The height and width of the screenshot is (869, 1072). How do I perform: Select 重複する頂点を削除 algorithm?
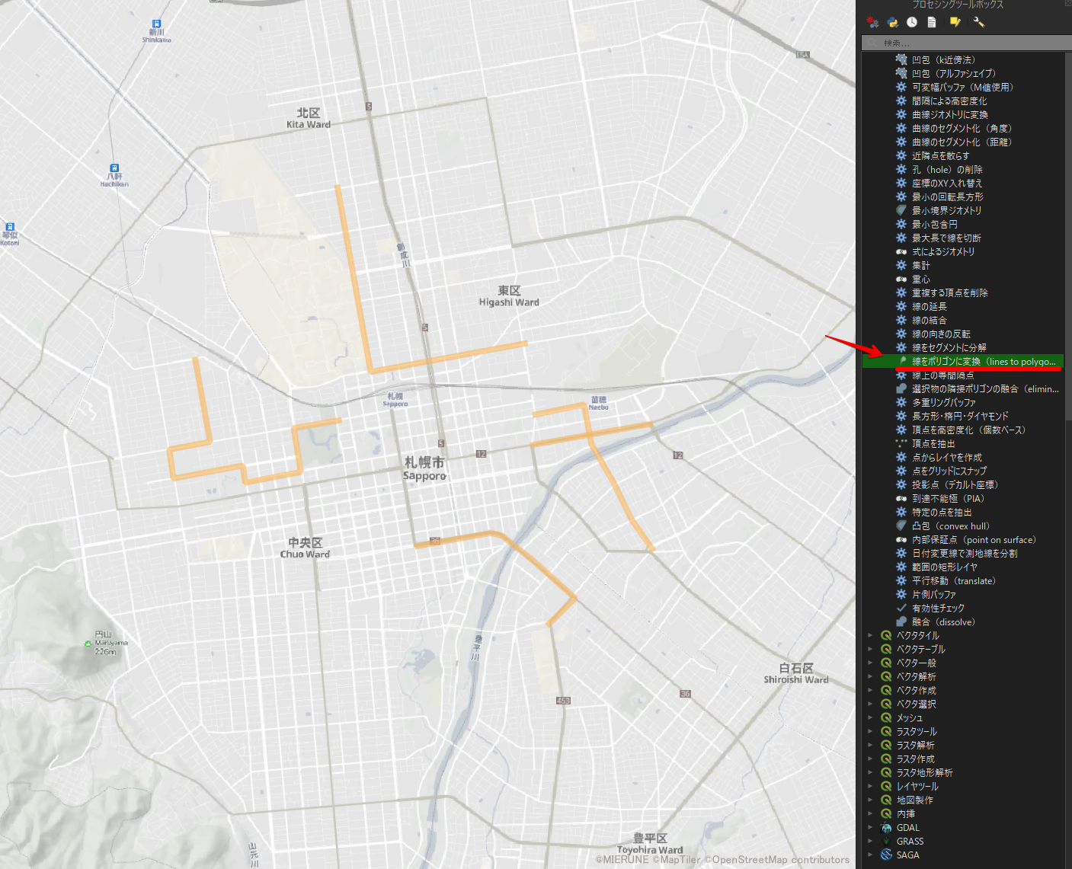tap(950, 292)
